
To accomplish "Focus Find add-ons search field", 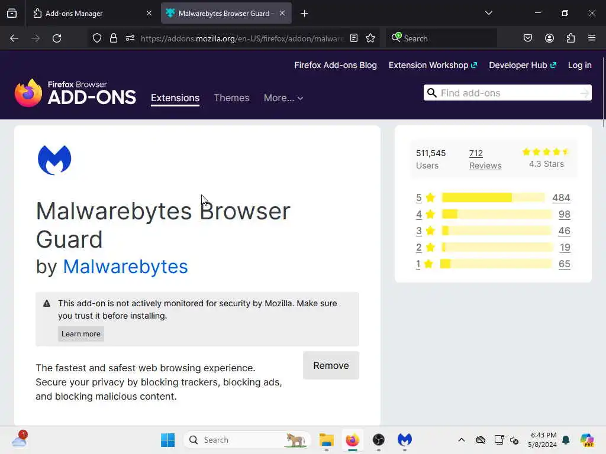I will (x=507, y=93).
